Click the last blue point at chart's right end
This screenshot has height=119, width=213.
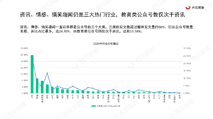pyautogui.click(x=180, y=93)
